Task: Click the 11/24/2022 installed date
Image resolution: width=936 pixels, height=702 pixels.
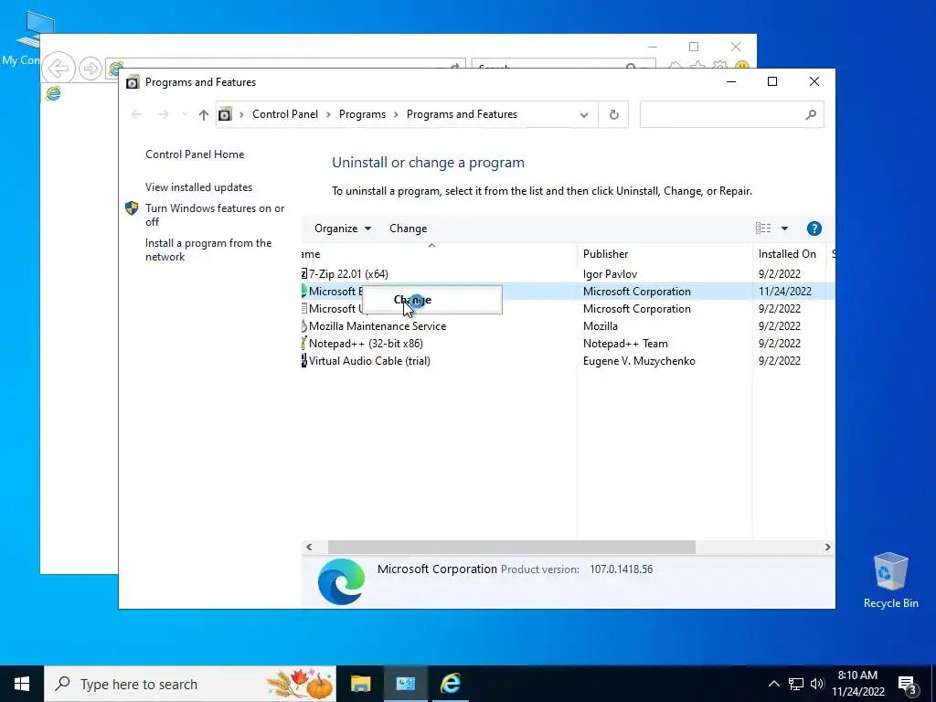Action: (784, 292)
